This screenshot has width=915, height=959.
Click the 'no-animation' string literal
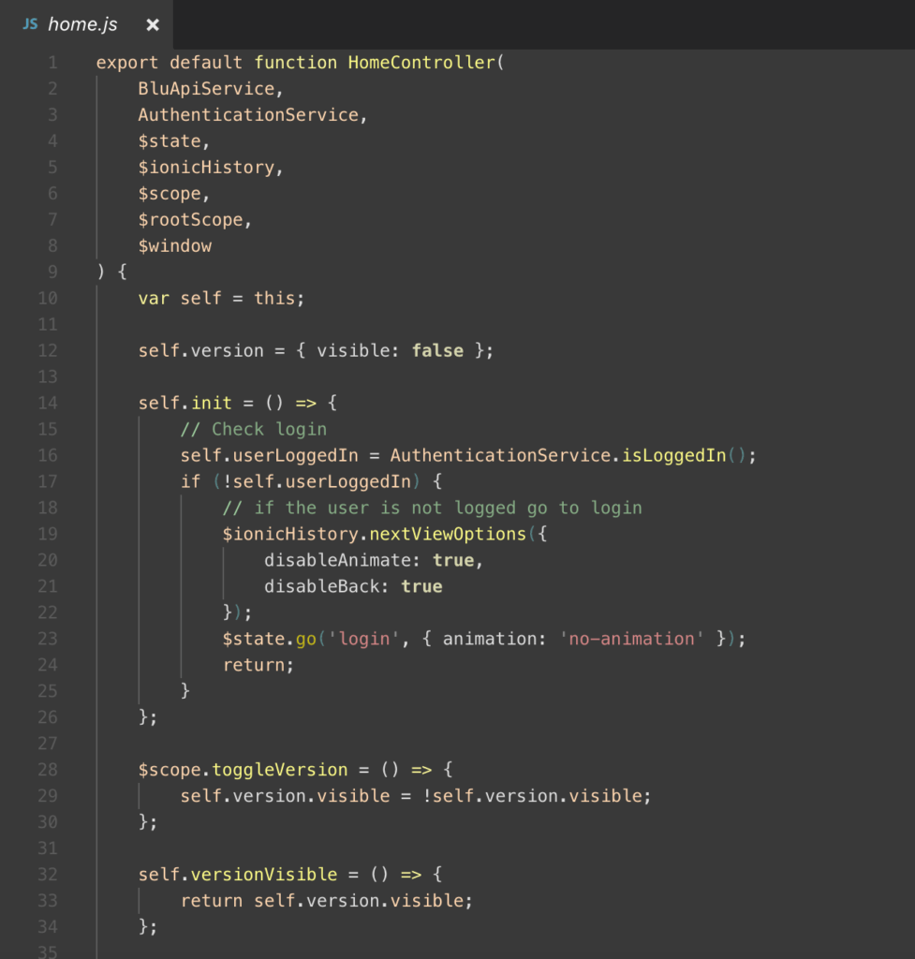[x=632, y=639]
